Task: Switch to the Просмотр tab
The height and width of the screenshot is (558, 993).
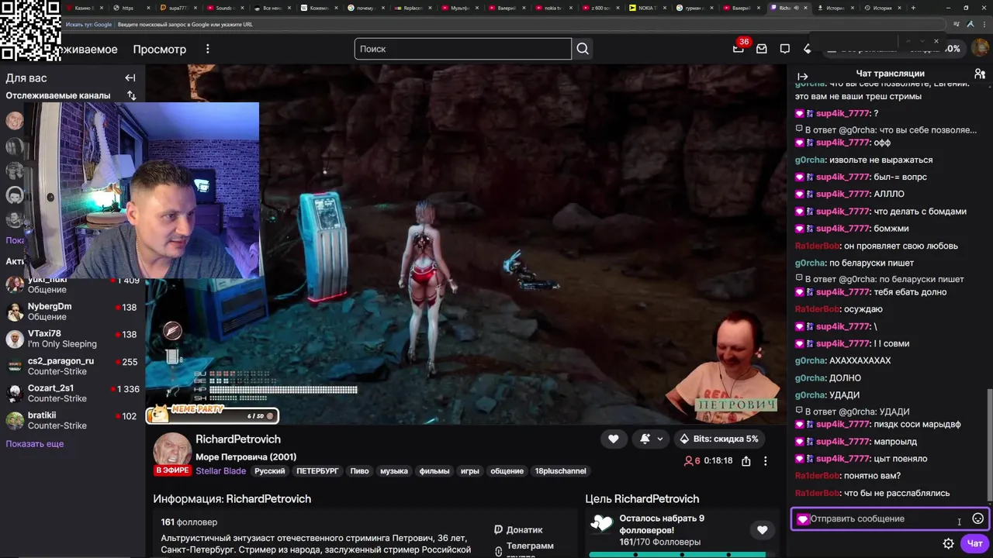Action: [160, 49]
